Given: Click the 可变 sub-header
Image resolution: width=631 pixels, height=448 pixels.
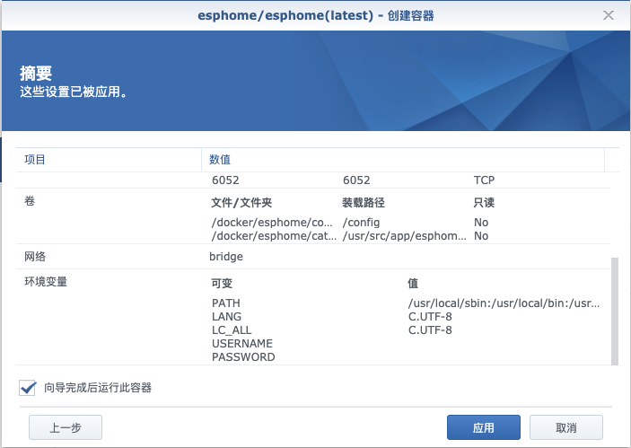Looking at the screenshot, I should click(x=222, y=284).
